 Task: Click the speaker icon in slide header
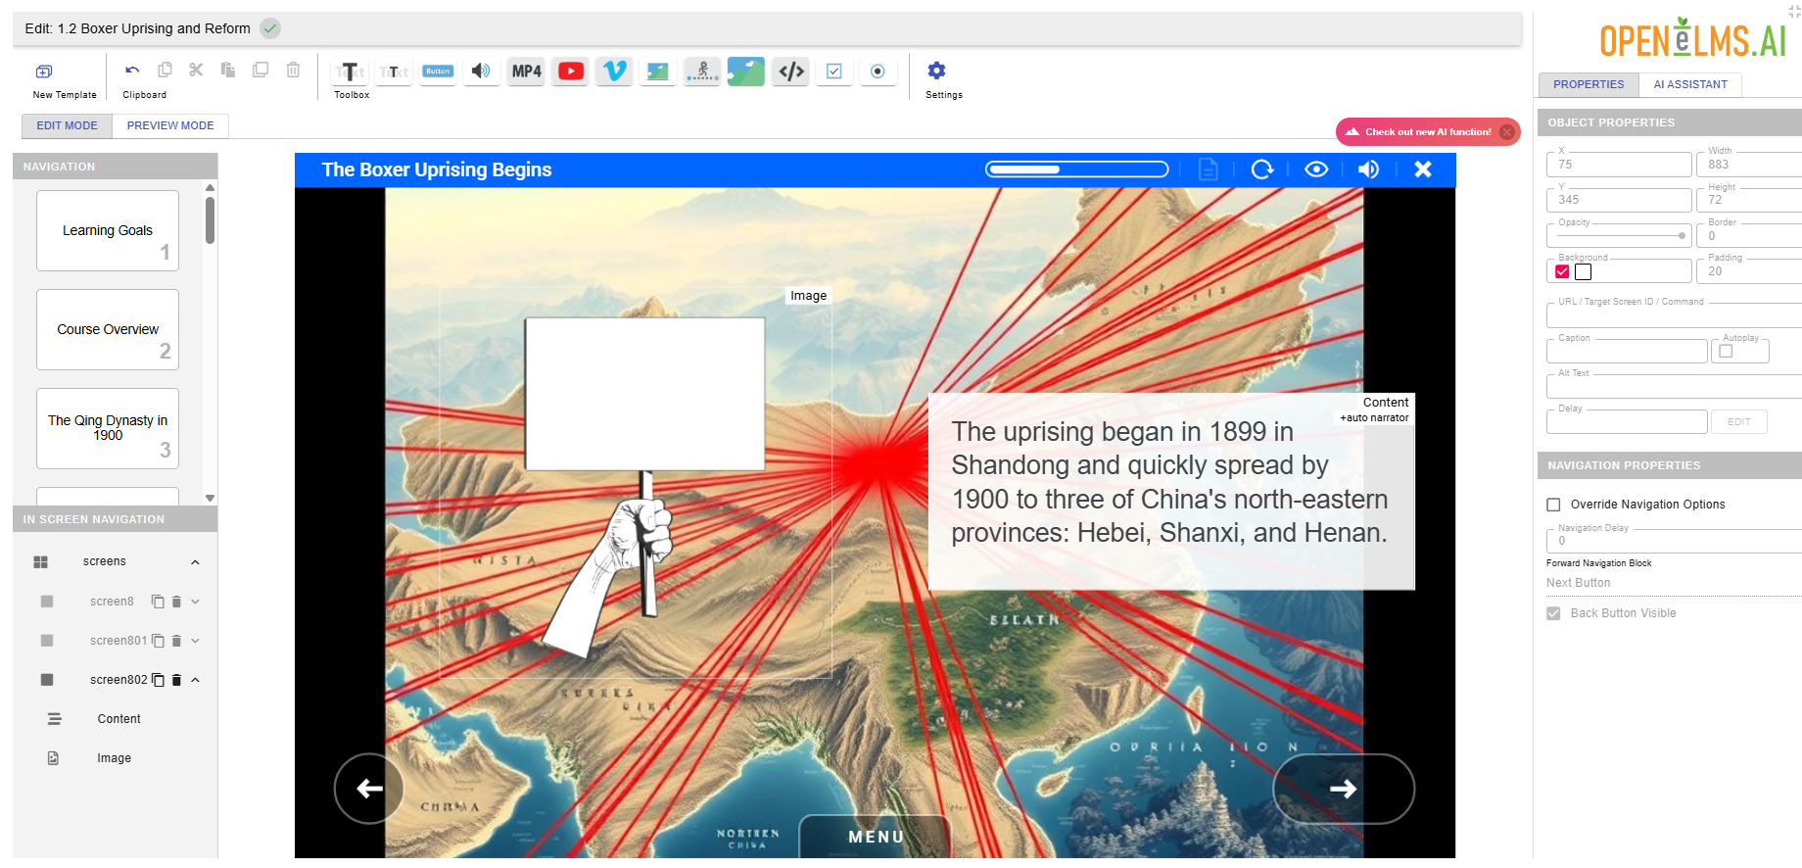point(1368,169)
